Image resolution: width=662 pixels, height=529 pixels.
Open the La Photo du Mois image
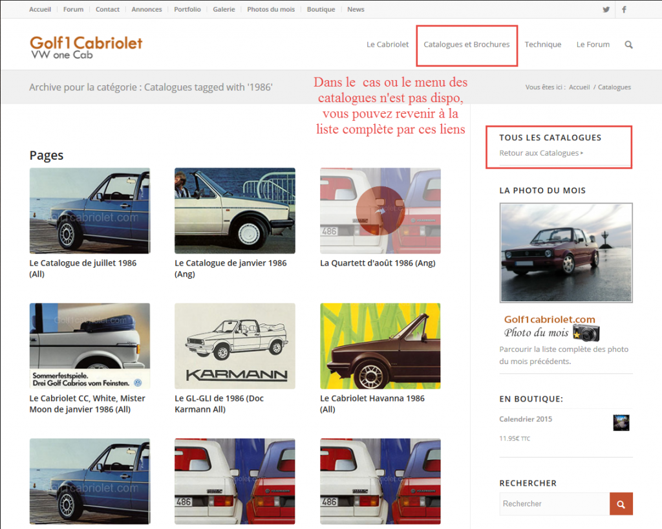566,252
